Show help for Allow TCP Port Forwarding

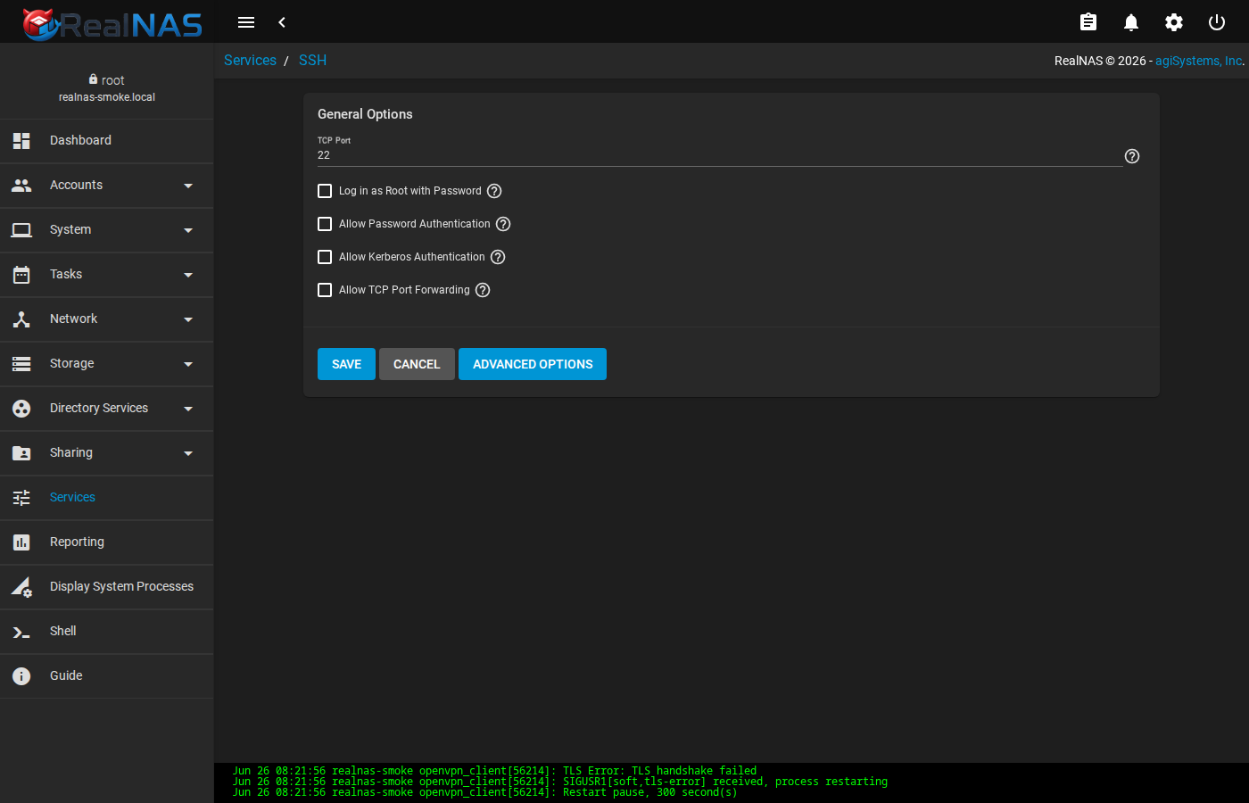483,290
